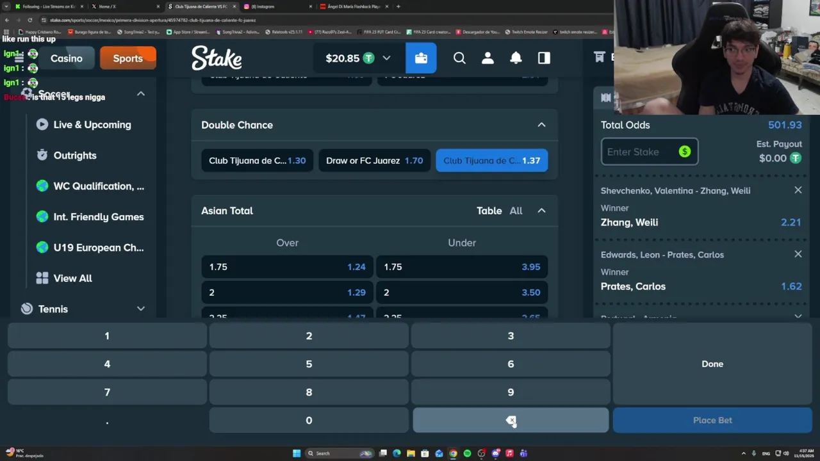This screenshot has height=461, width=820.
Task: Click the shop icon at header right
Action: 600,58
